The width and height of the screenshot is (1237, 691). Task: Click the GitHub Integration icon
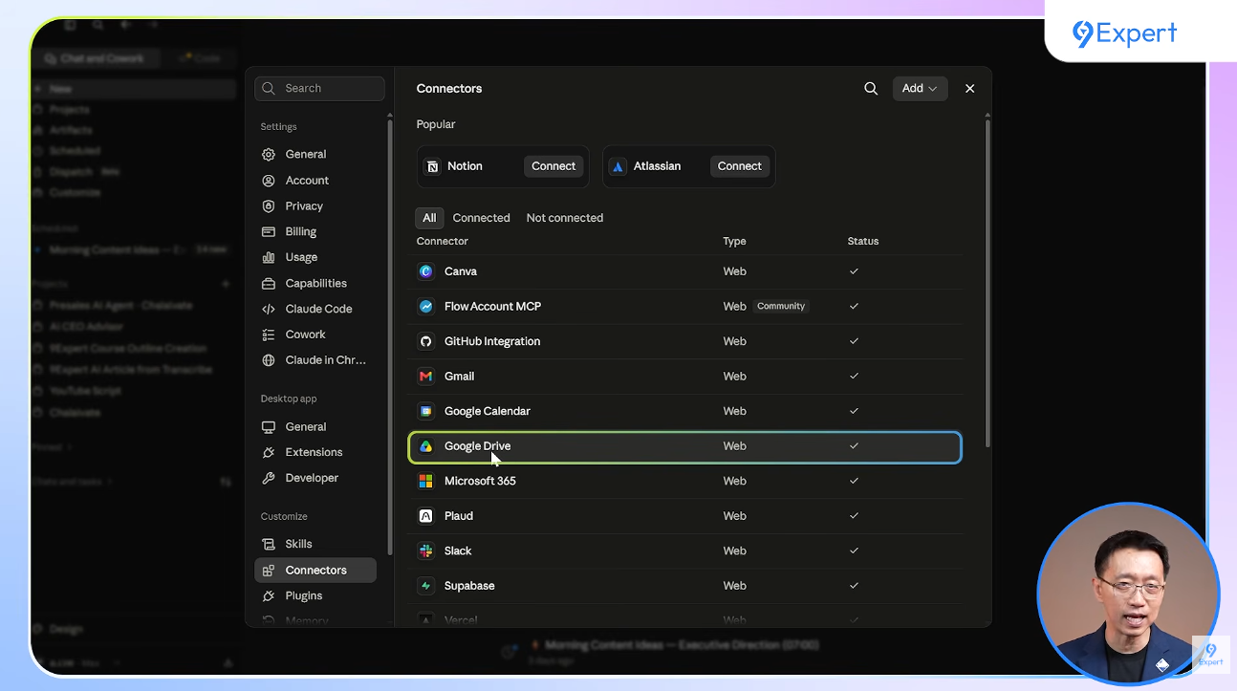[x=426, y=341]
